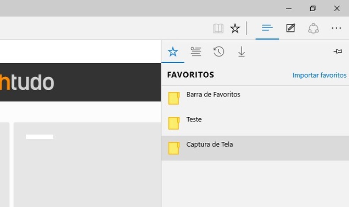Viewport: 349px width, 207px height.
Task: Open the Teste favorites folder
Action: click(x=194, y=119)
